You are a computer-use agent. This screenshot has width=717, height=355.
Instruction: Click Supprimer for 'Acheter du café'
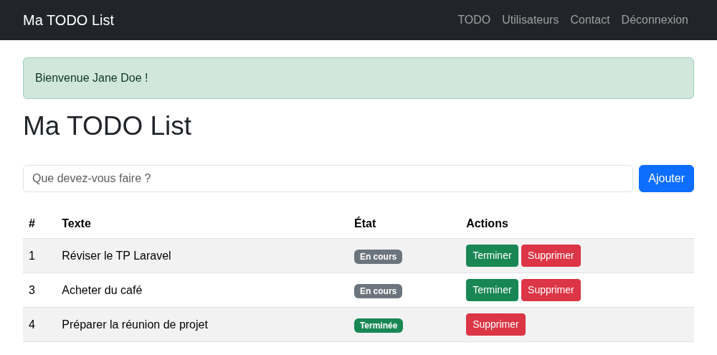point(551,290)
